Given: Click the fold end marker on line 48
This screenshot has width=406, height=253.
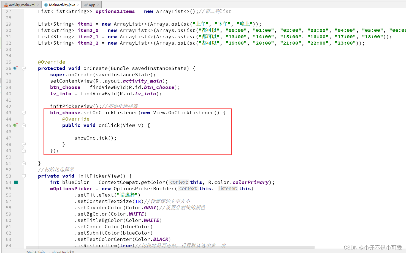Looking at the screenshot, I should [24, 144].
